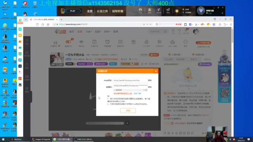Open the car 上车 icon
The image size is (253, 142).
tap(172, 42)
